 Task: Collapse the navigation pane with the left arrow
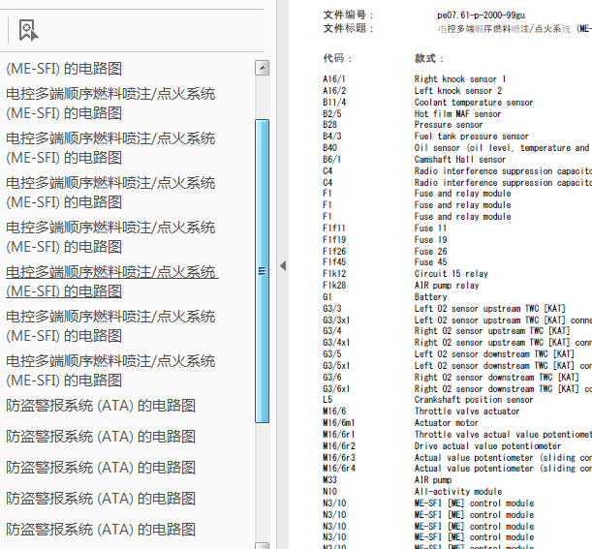pos(283,266)
